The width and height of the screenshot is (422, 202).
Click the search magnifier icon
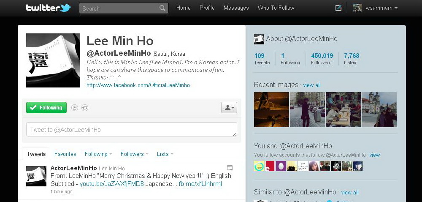click(x=162, y=8)
